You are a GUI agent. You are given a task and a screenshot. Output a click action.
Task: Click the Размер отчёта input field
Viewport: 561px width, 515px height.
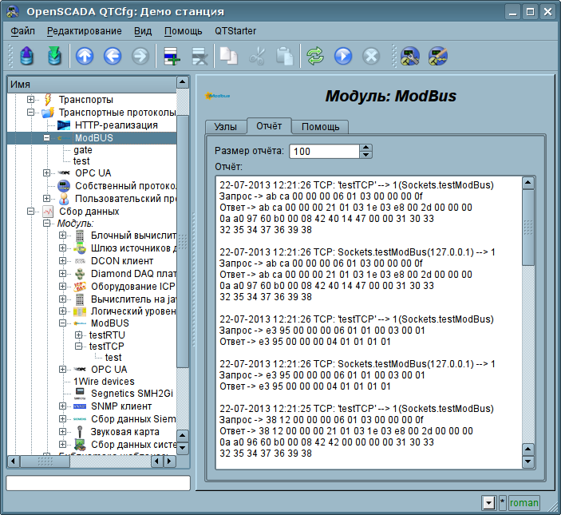[x=323, y=151]
